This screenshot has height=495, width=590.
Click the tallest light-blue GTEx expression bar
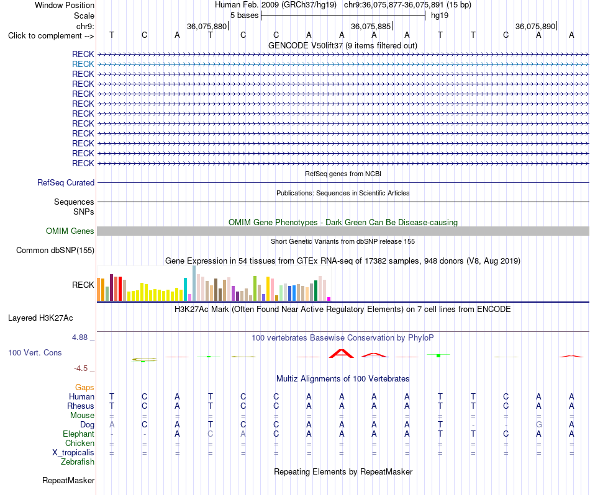pyautogui.click(x=194, y=283)
